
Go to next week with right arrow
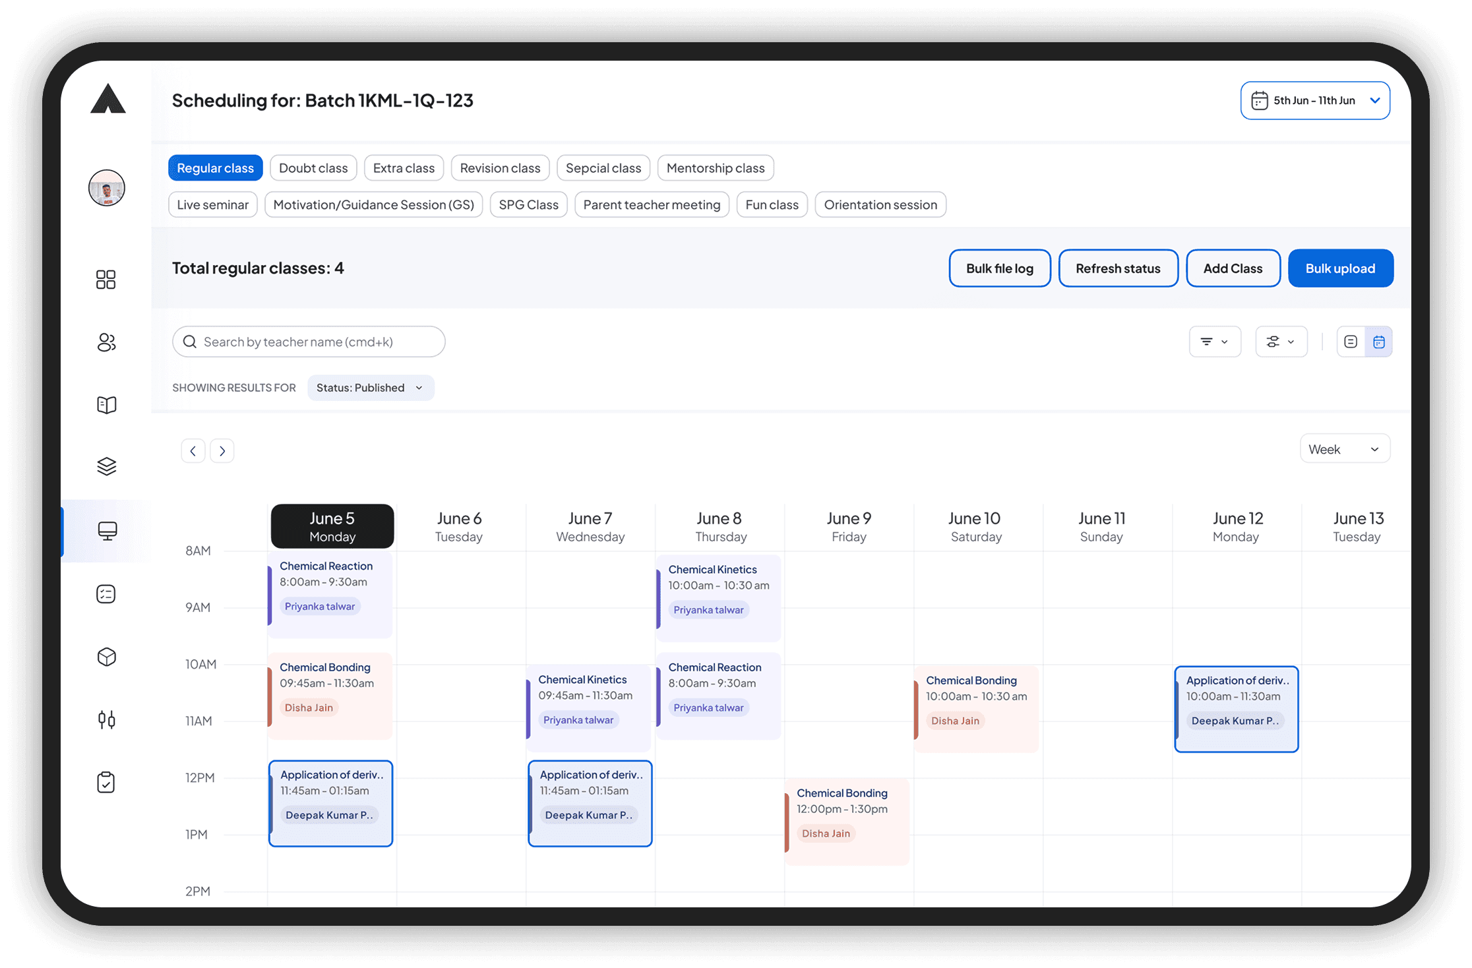222,451
